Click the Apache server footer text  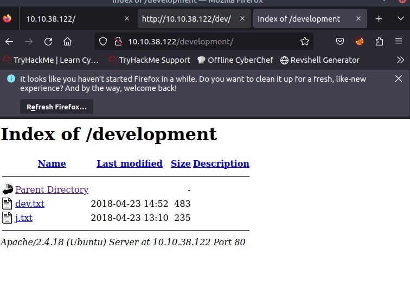(x=123, y=242)
